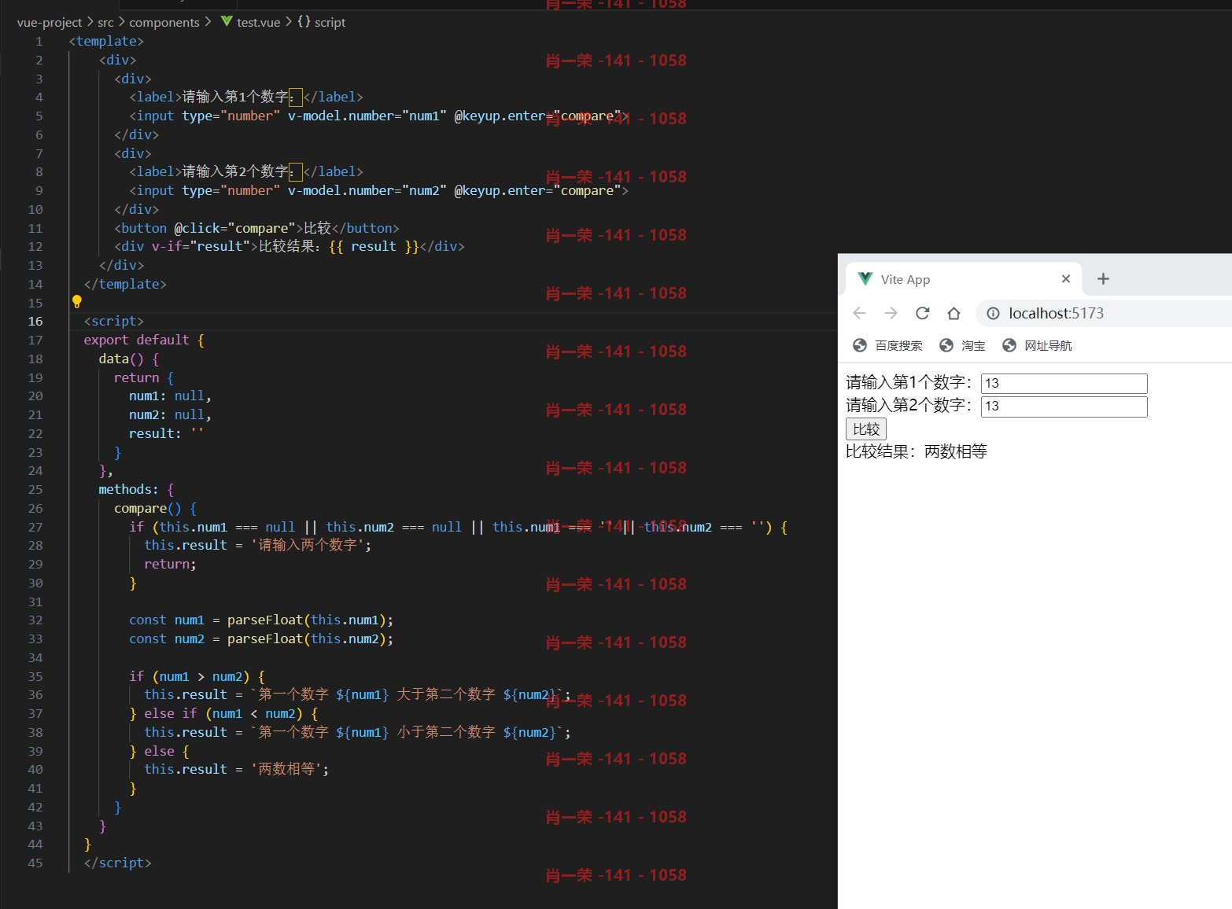1232x909 pixels.
Task: Click 'const num2' declaration on line 33
Action: coord(167,639)
